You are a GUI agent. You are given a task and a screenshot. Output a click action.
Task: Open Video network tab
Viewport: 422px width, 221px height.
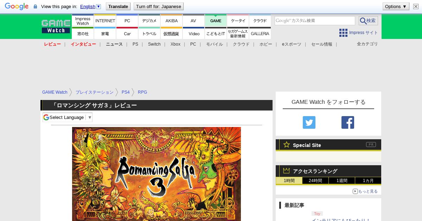pyautogui.click(x=193, y=33)
